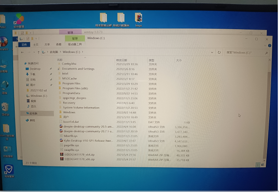The width and height of the screenshot is (279, 192).
Task: Click the up-one-level arrow
Action: click(x=38, y=52)
